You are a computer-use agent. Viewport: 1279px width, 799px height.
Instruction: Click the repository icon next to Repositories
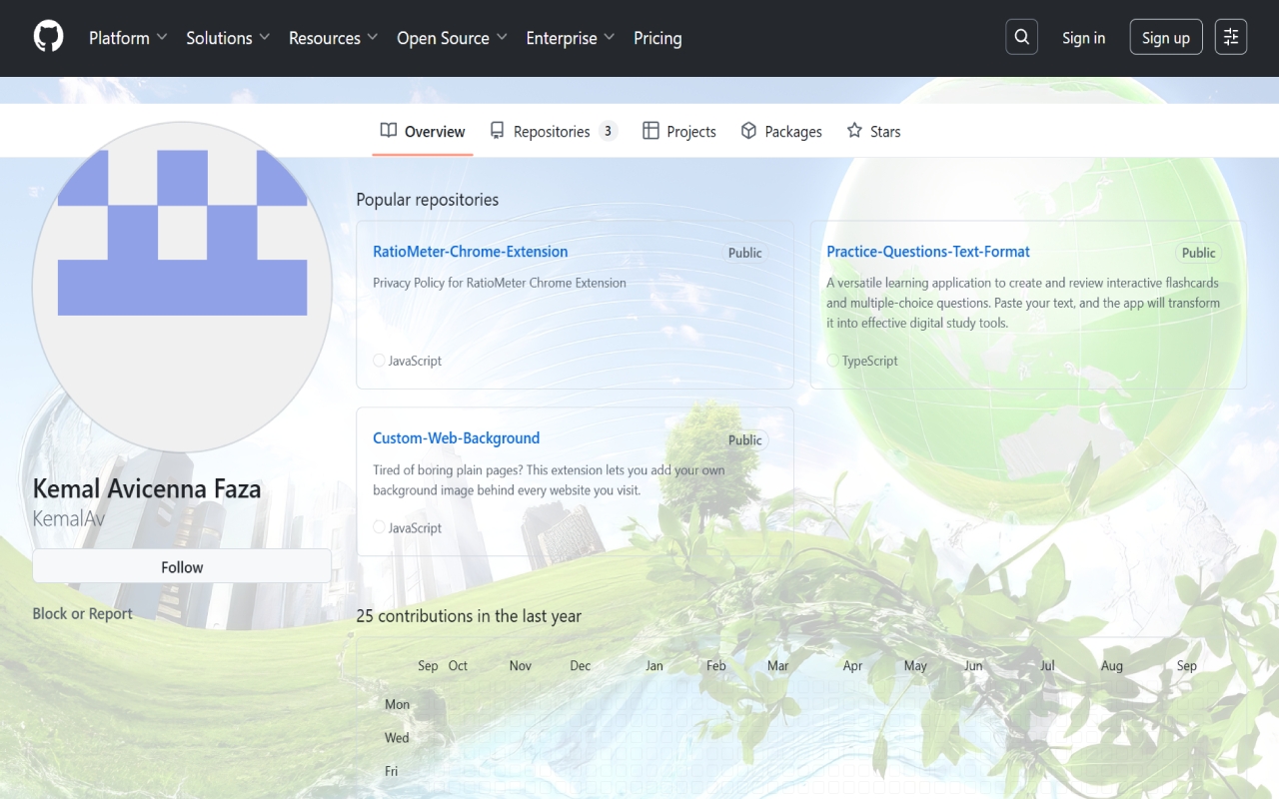[497, 130]
